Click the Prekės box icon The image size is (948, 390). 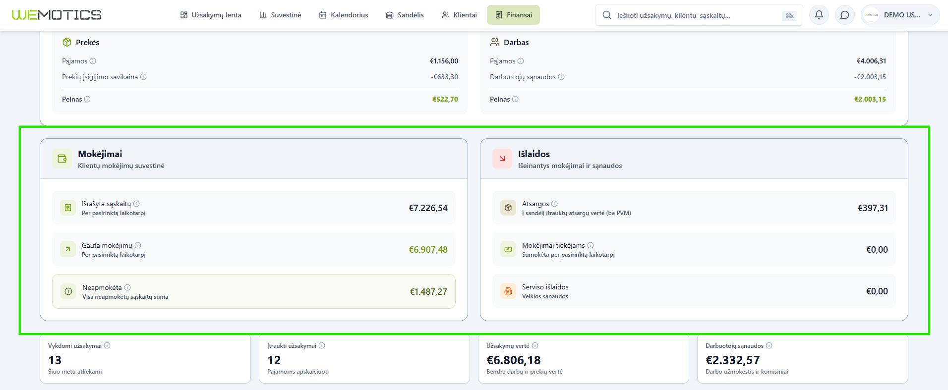coord(67,42)
